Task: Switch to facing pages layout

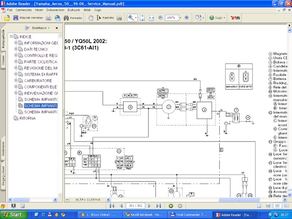Action: [287, 206]
